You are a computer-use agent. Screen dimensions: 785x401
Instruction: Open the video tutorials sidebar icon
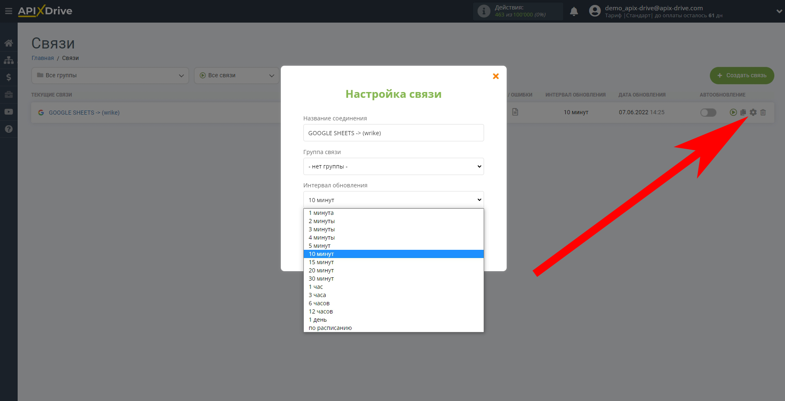(x=9, y=112)
